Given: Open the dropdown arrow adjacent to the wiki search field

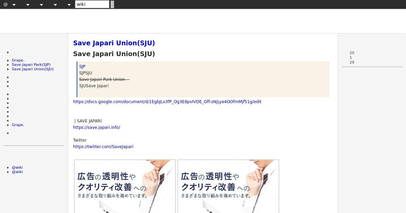Looking at the screenshot, I should [x=69, y=5].
